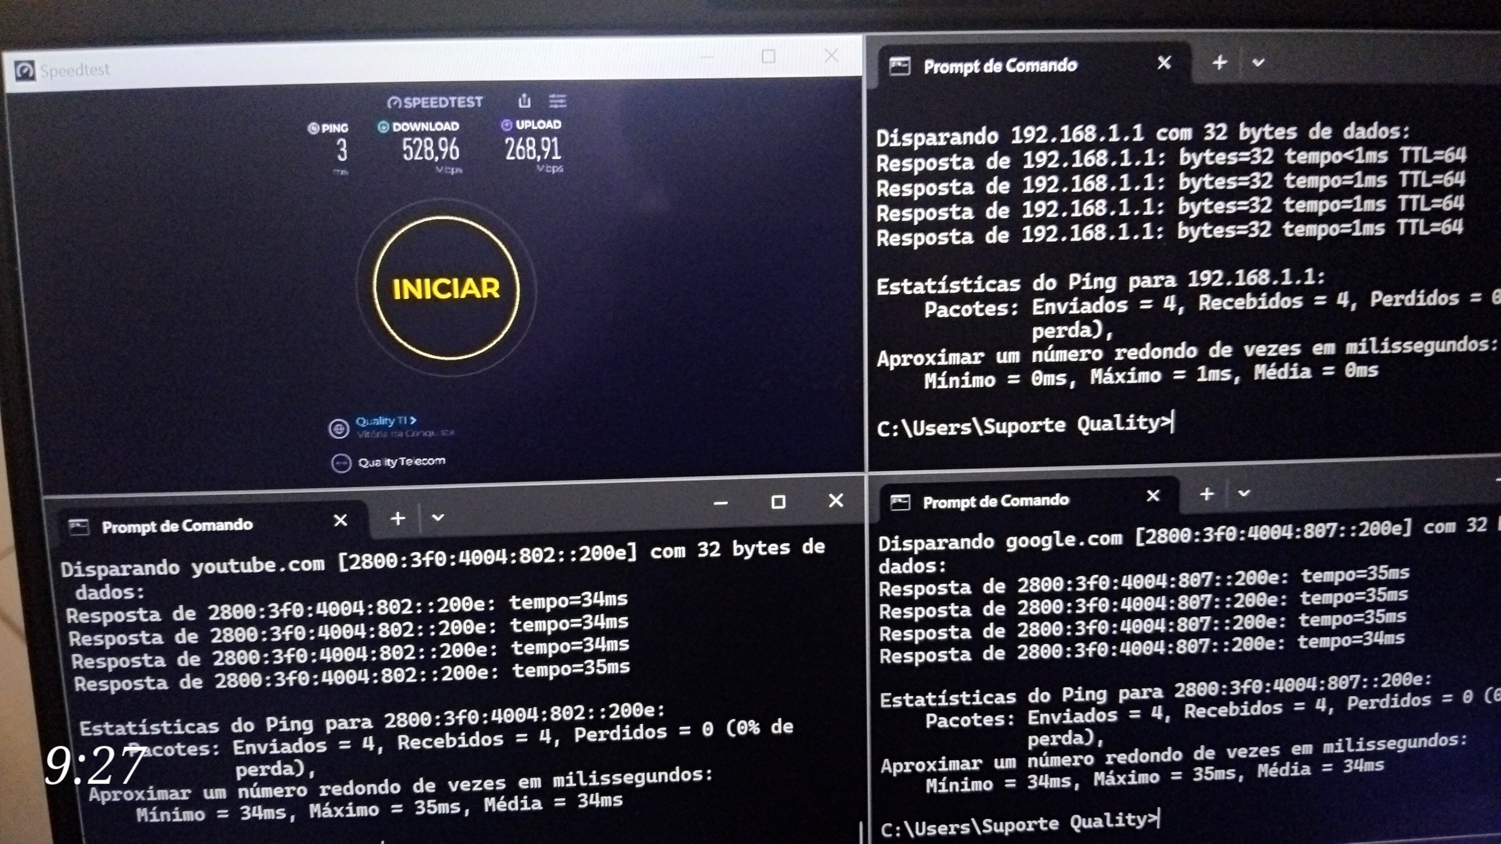Image resolution: width=1501 pixels, height=844 pixels.
Task: Select top-right Prompt de Comando tab
Action: click(999, 66)
